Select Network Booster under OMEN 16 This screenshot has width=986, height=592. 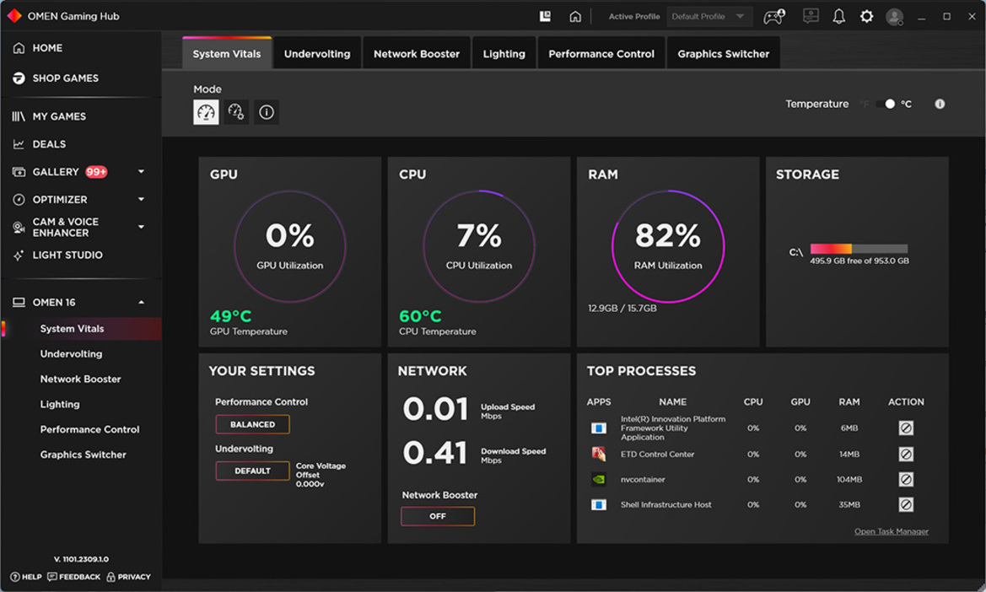click(80, 379)
